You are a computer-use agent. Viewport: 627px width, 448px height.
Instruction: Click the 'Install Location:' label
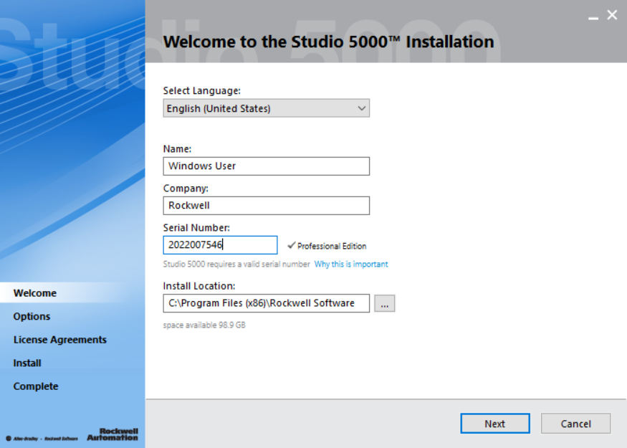coord(199,286)
